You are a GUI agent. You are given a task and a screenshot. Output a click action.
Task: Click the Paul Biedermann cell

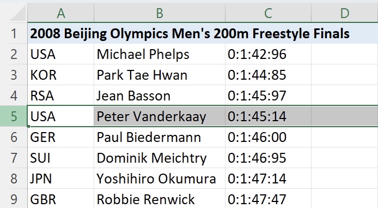(x=160, y=137)
